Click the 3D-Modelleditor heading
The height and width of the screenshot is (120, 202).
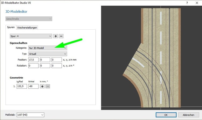(x=16, y=12)
